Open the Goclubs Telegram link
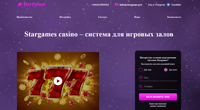Image resolution: width=200 pixels, height=110 pixels. (176, 5)
